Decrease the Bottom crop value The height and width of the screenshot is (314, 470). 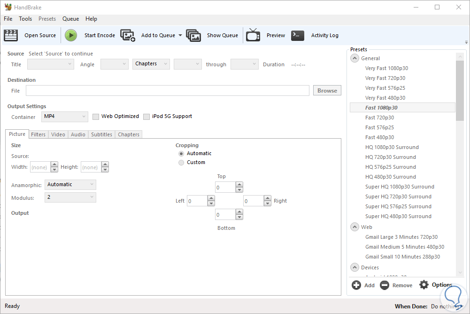tap(239, 217)
